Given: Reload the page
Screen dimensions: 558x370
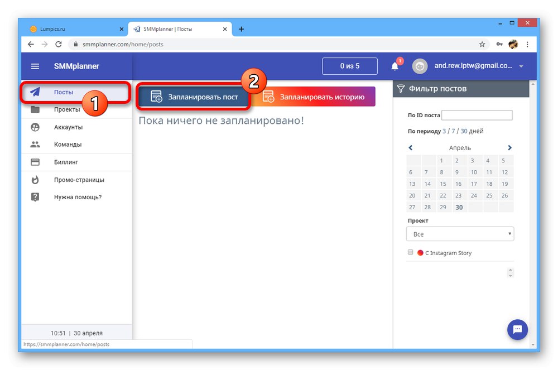Looking at the screenshot, I should coord(59,44).
